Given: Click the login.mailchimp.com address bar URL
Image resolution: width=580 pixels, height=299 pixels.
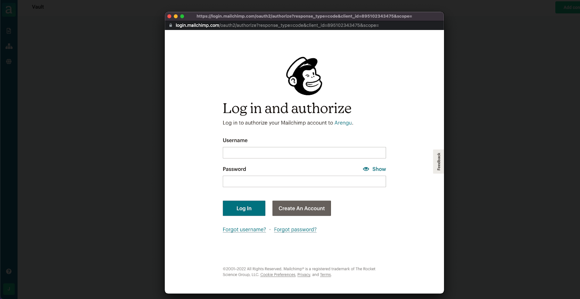Looking at the screenshot, I should pyautogui.click(x=277, y=25).
